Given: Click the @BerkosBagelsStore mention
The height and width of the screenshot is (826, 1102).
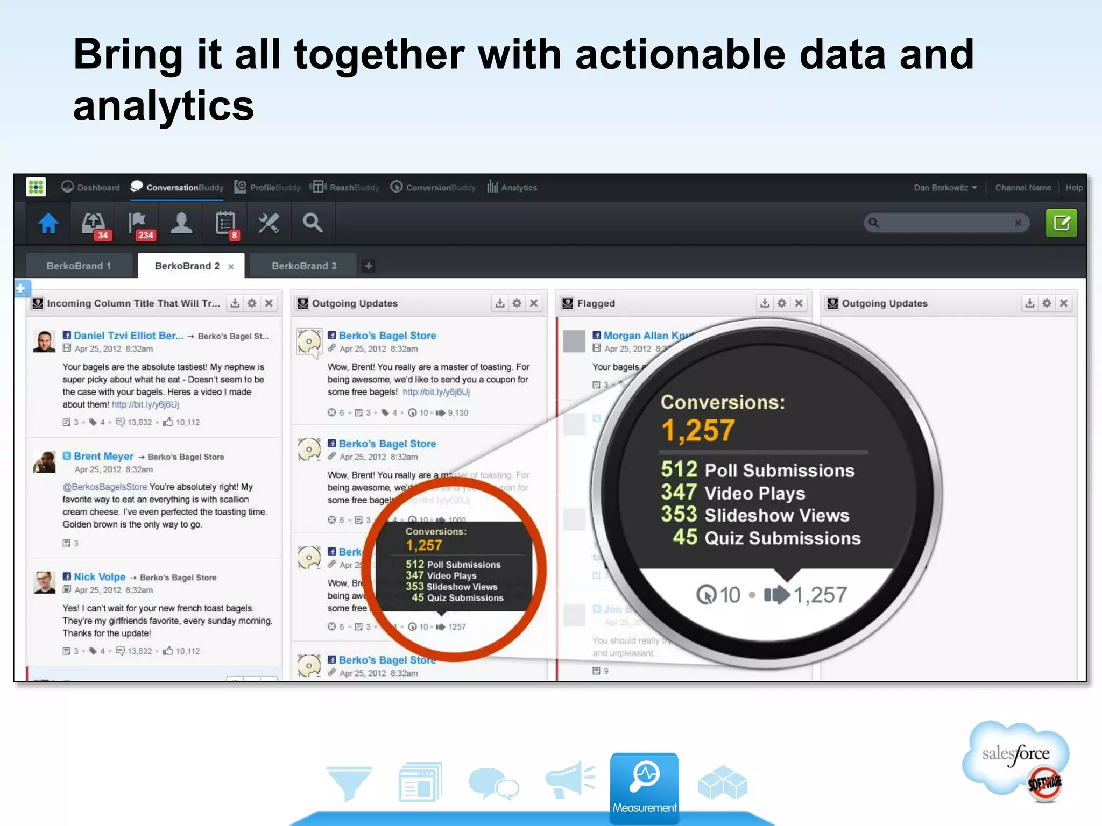Looking at the screenshot, I should [105, 487].
